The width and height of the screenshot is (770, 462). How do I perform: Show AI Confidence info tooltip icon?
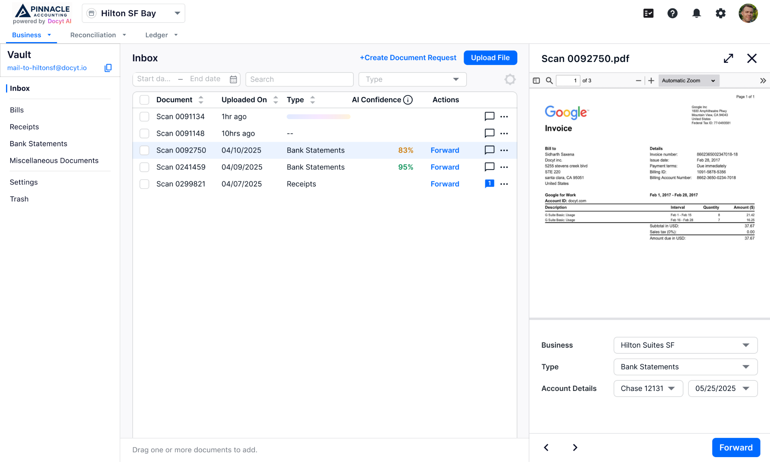(x=408, y=100)
